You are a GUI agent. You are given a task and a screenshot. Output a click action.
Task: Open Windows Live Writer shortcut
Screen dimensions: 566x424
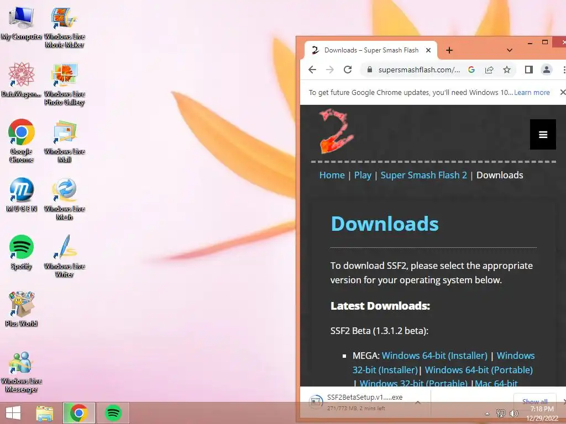click(x=64, y=256)
